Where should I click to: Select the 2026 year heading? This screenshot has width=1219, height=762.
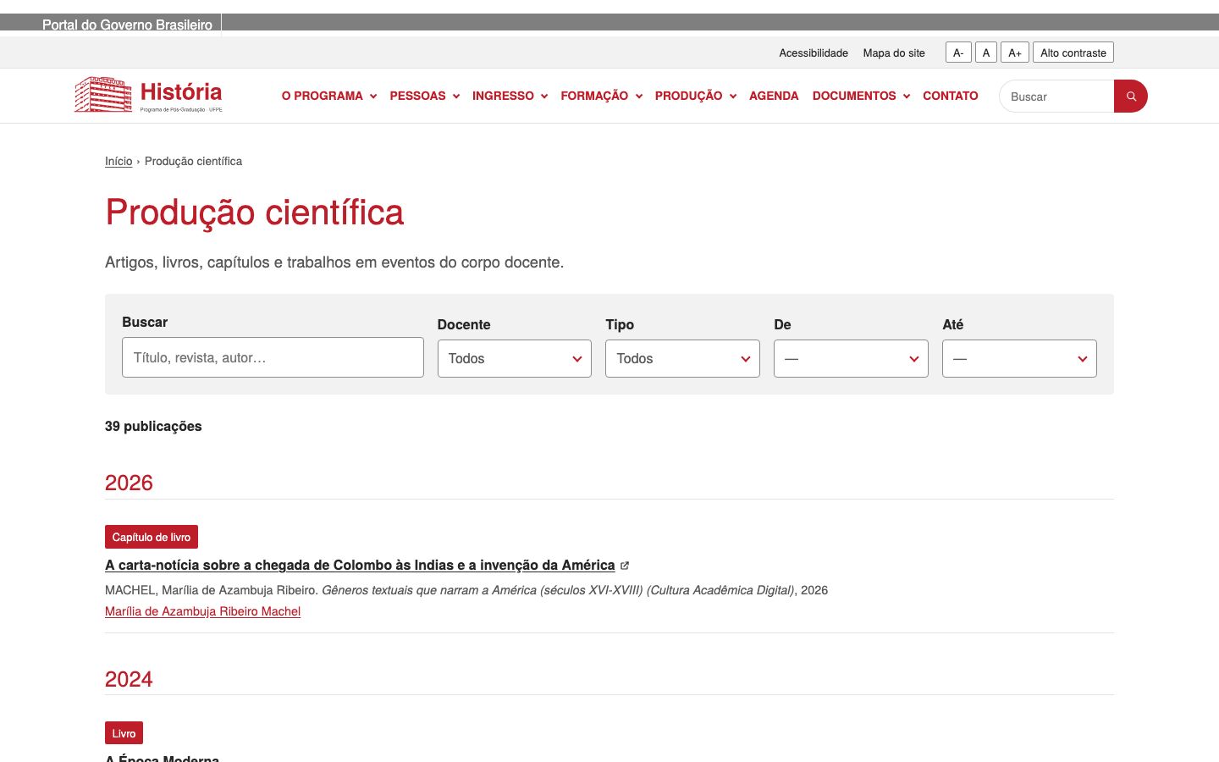pos(129,483)
